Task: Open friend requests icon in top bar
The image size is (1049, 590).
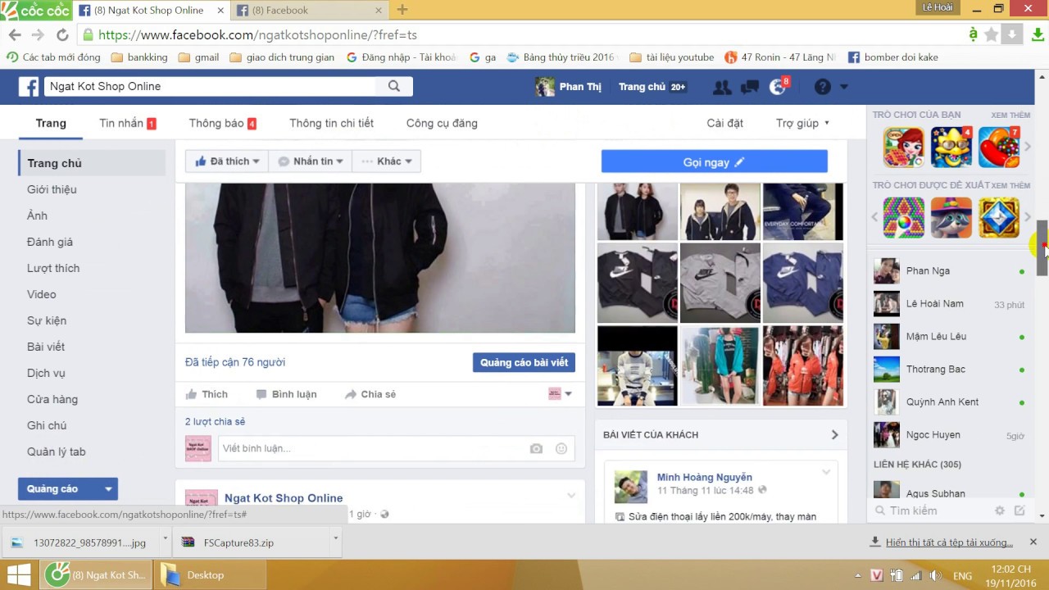Action: (721, 86)
